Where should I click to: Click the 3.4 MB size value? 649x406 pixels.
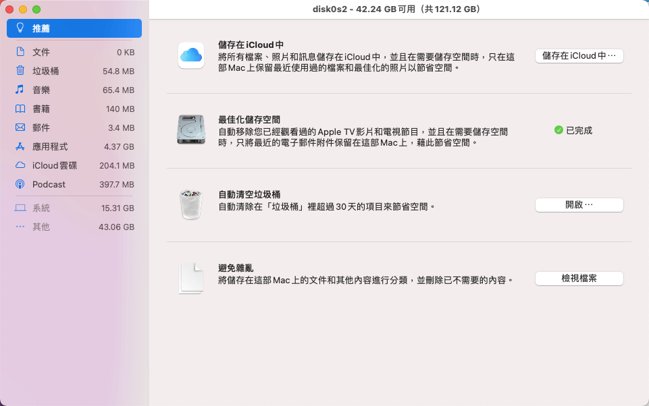(x=122, y=128)
